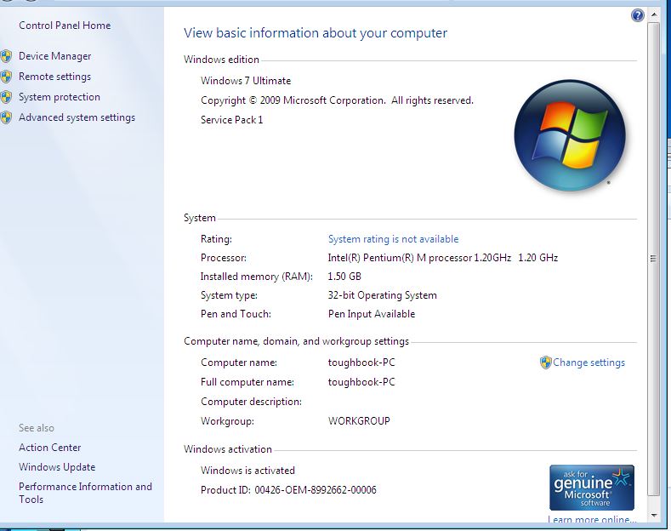Open Advanced system settings link
Screen dimensions: 671x531
[77, 117]
